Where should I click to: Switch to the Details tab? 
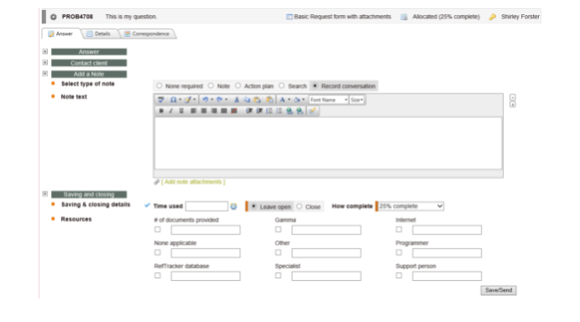[98, 34]
